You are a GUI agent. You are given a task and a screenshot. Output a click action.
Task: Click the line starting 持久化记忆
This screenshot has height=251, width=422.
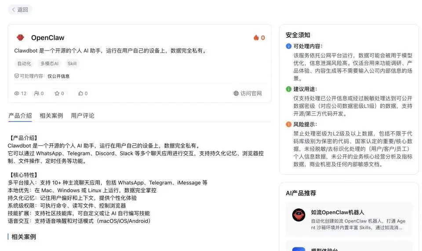tap(72, 198)
